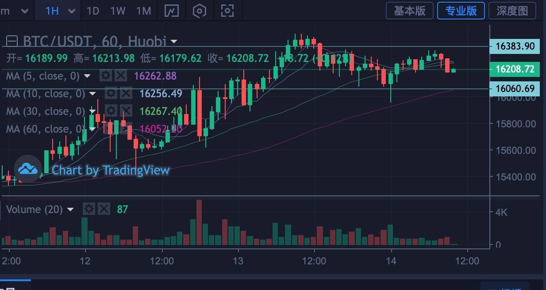The image size is (546, 290).
Task: Open MA (5) indicator settings gear
Action: point(105,76)
